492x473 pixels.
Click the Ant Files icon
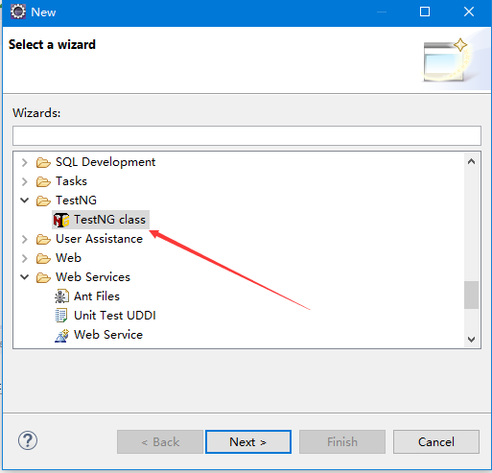coord(61,296)
